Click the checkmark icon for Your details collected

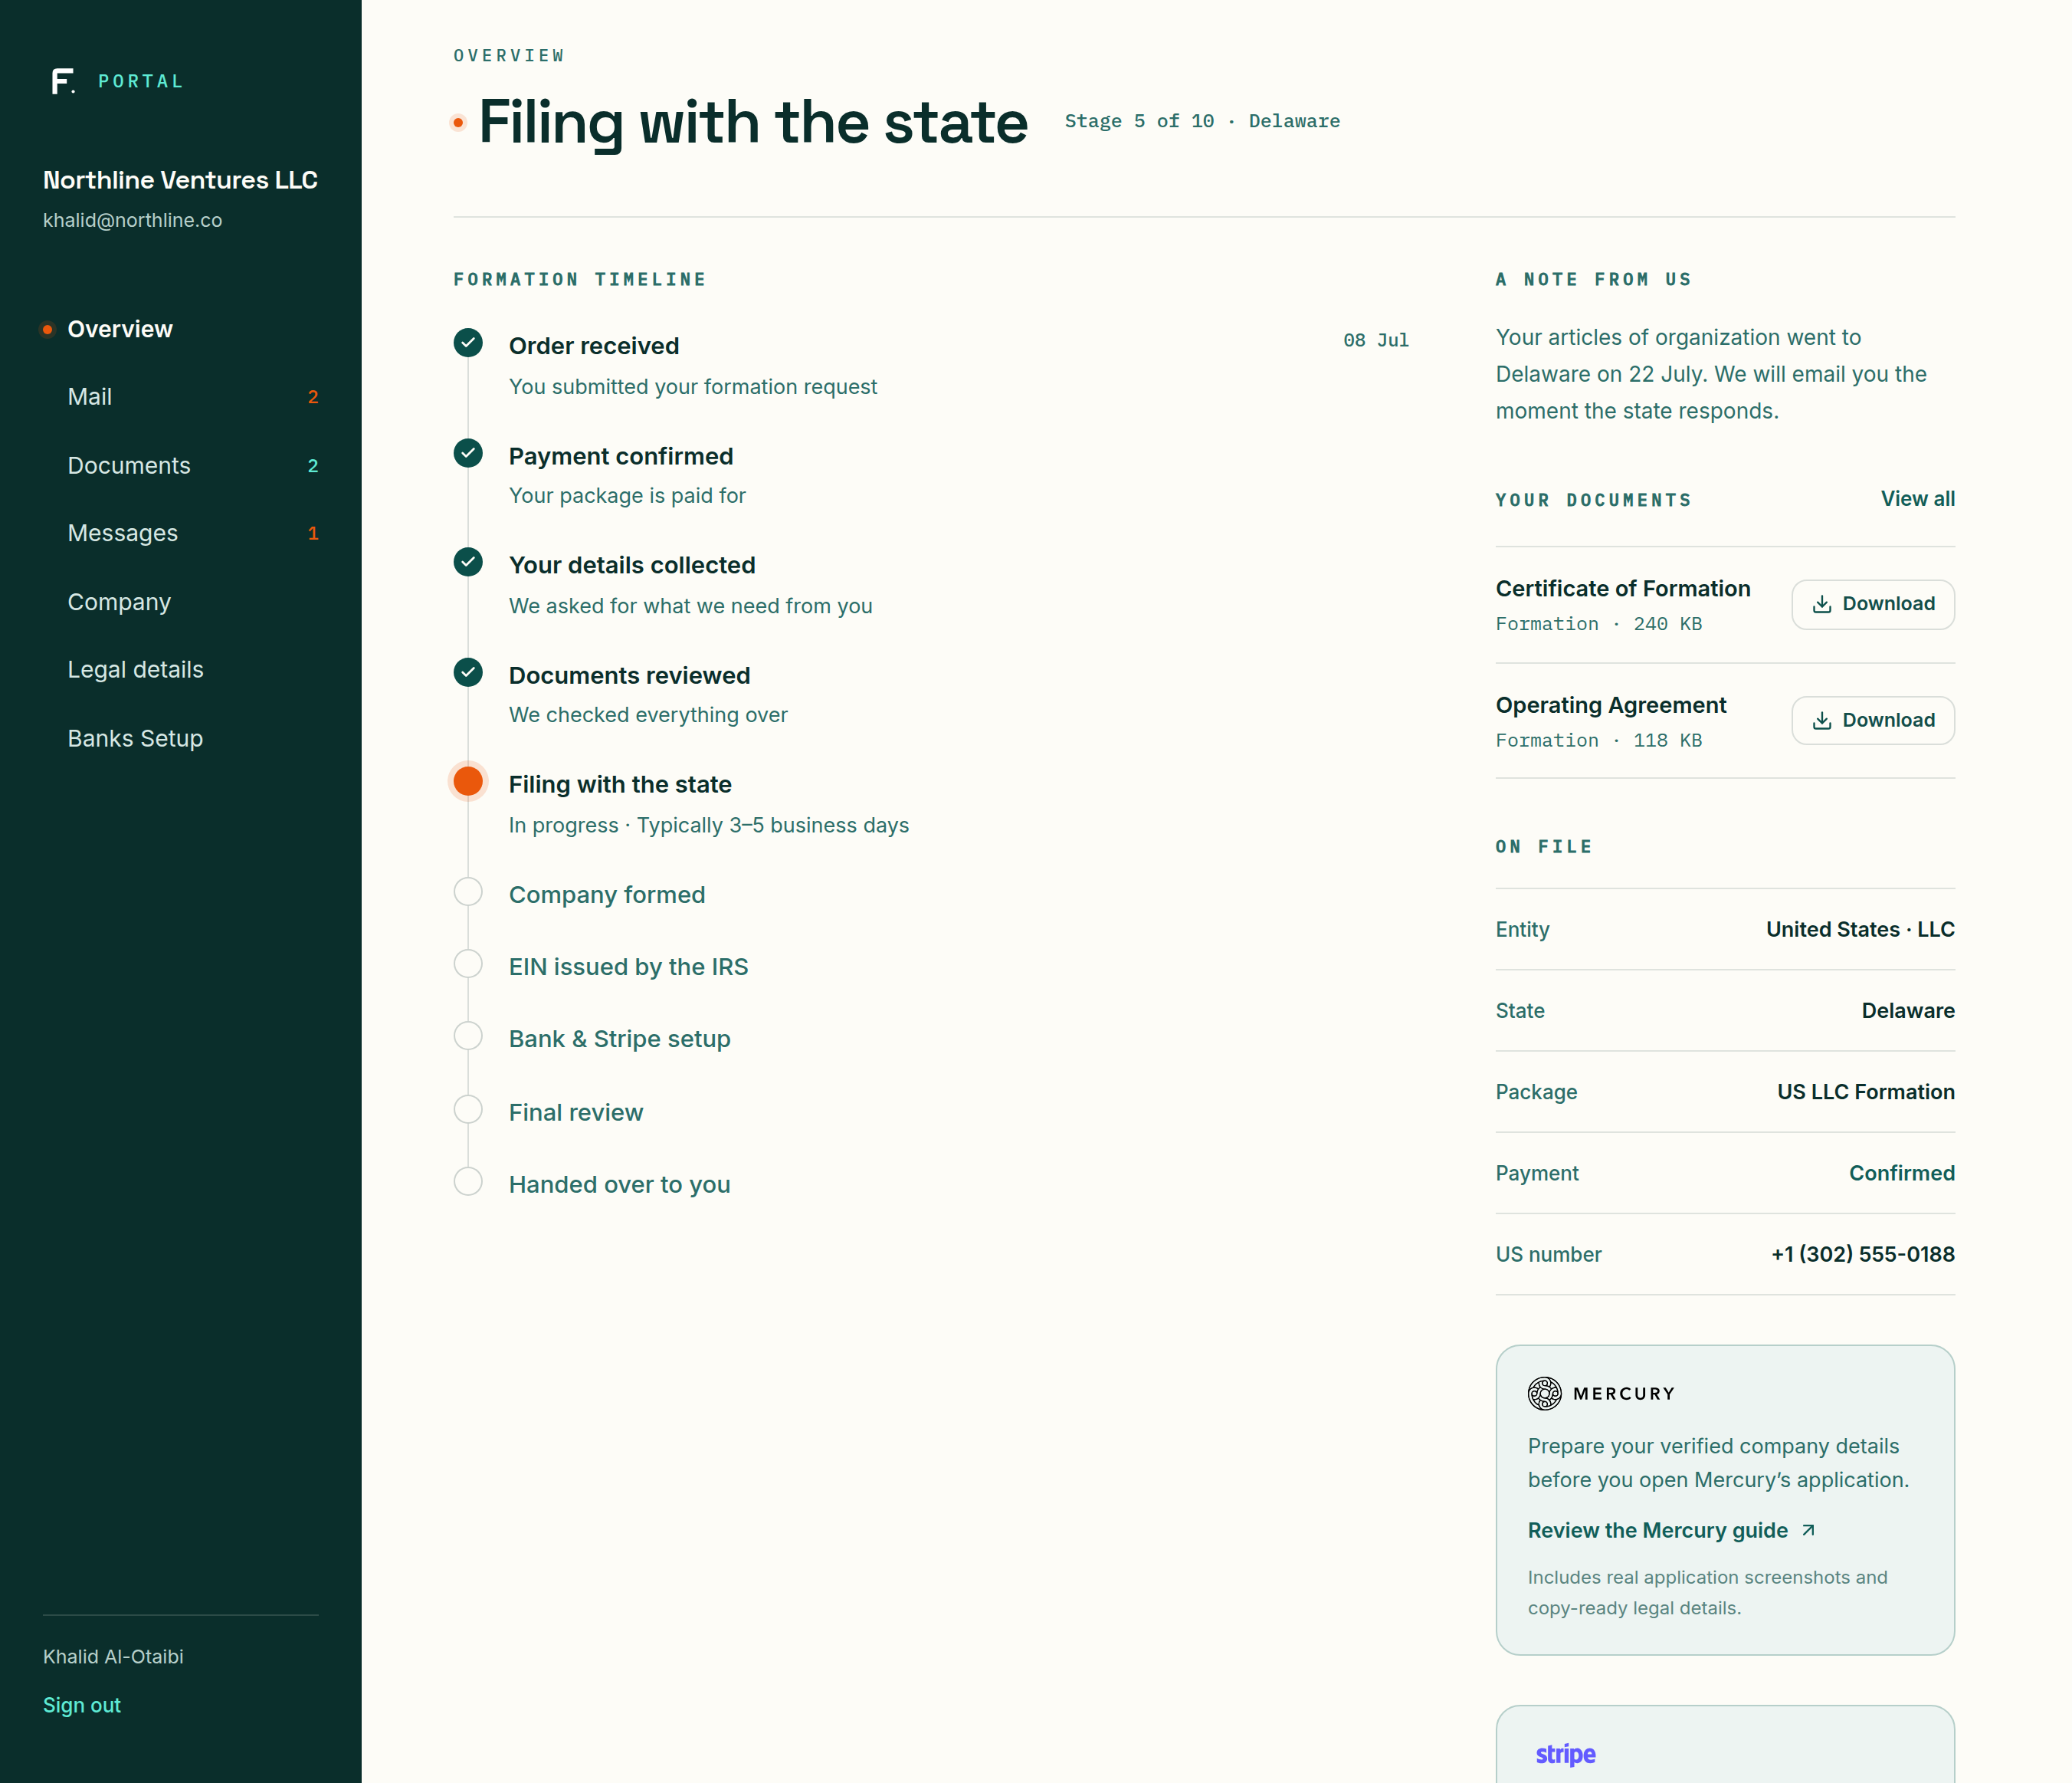click(x=468, y=563)
